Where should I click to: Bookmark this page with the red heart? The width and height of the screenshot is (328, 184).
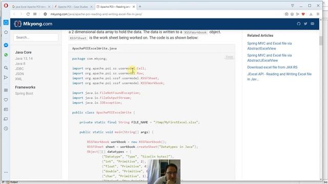point(303,14)
